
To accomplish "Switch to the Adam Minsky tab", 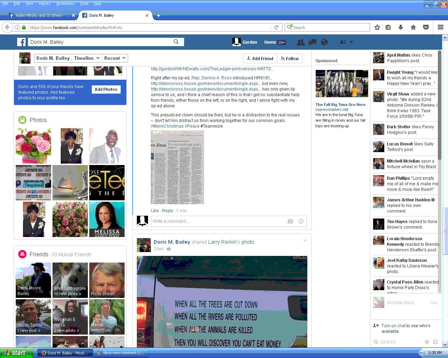I will tap(41, 15).
